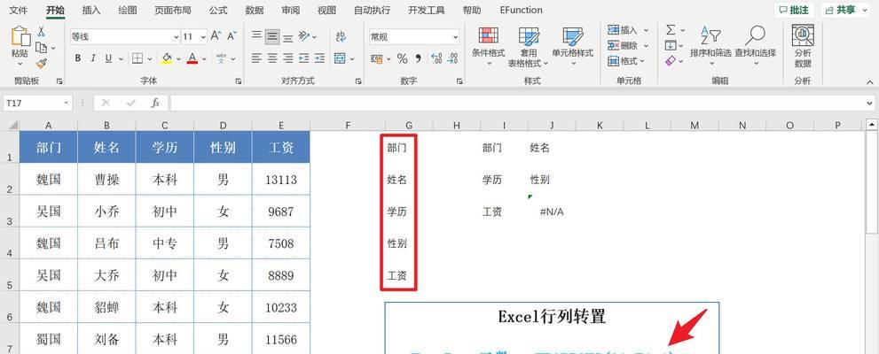Open number format dropdown (常规)
The image size is (879, 354).
click(455, 37)
